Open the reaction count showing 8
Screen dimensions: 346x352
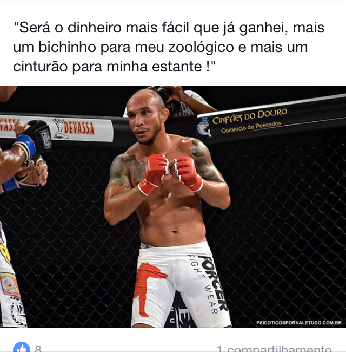pyautogui.click(x=38, y=348)
